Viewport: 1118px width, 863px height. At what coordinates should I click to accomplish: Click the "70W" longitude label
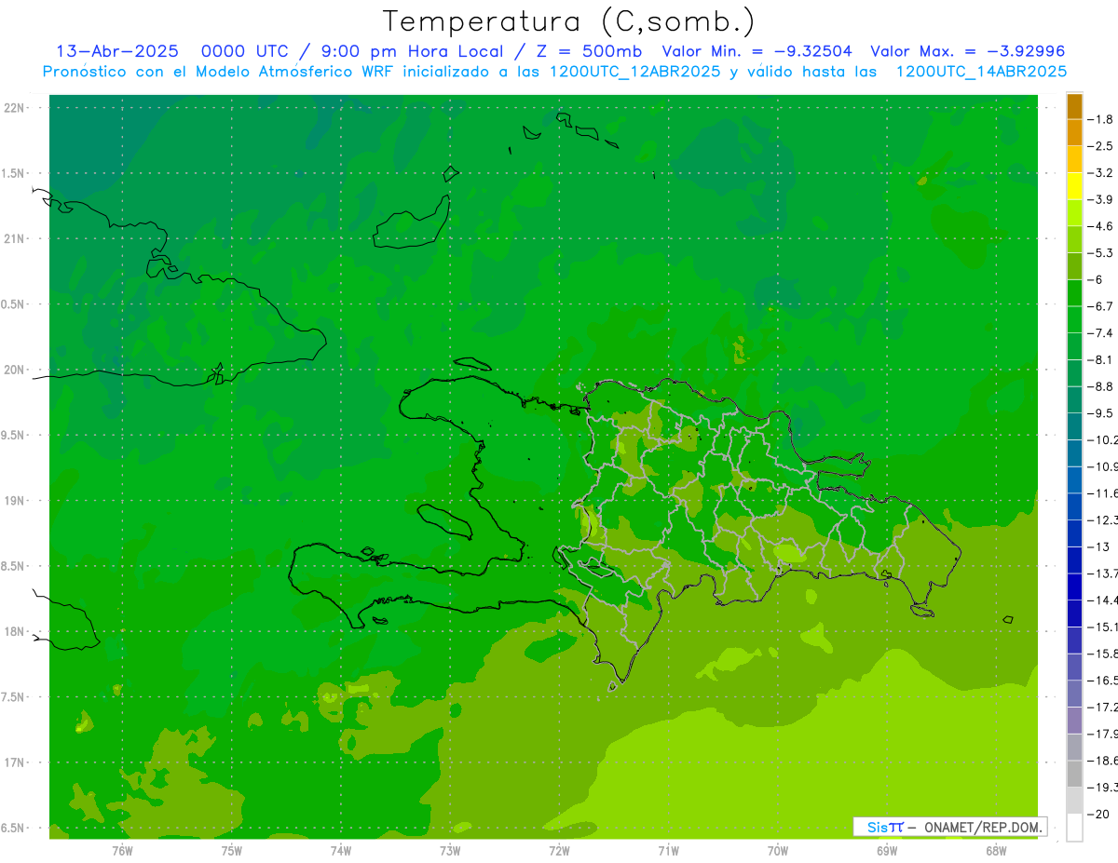click(x=778, y=850)
